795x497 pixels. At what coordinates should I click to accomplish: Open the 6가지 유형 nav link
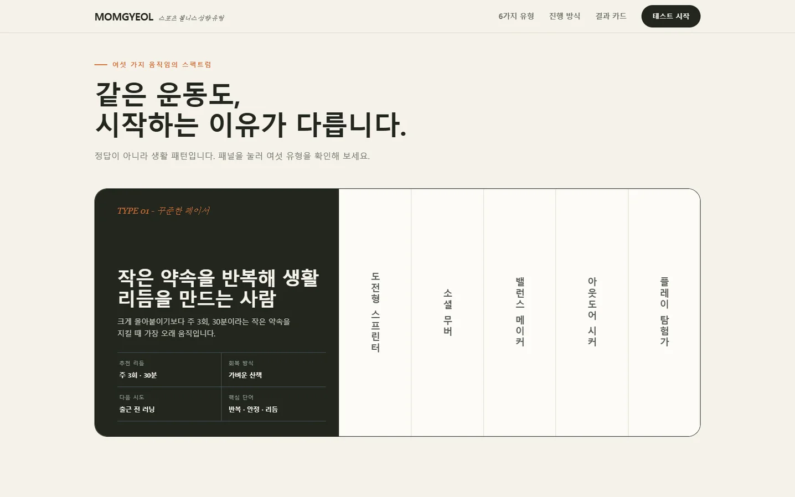pos(516,16)
